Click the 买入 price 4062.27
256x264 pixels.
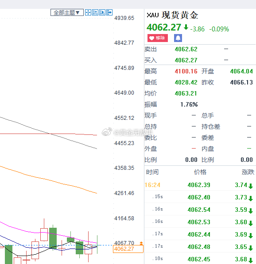pyautogui.click(x=186, y=60)
